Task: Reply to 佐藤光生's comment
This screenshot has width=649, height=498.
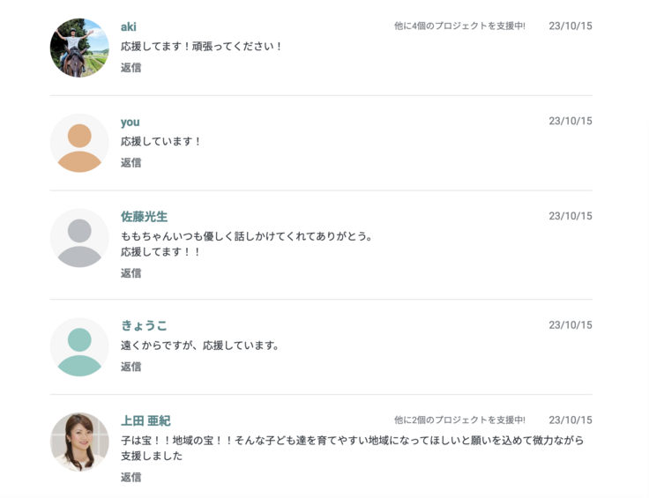Action: click(131, 273)
